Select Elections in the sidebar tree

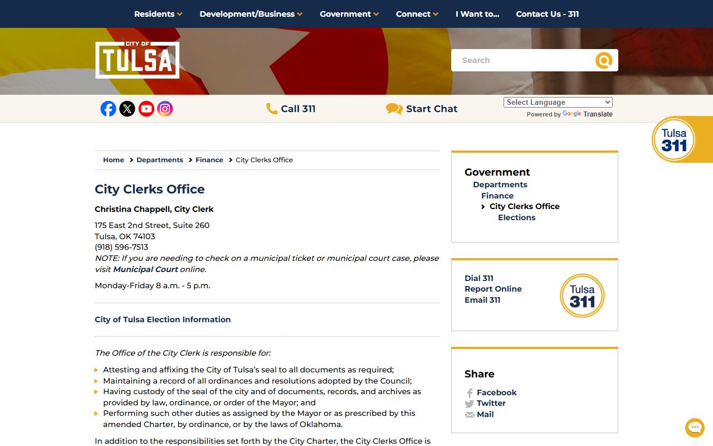tap(516, 217)
